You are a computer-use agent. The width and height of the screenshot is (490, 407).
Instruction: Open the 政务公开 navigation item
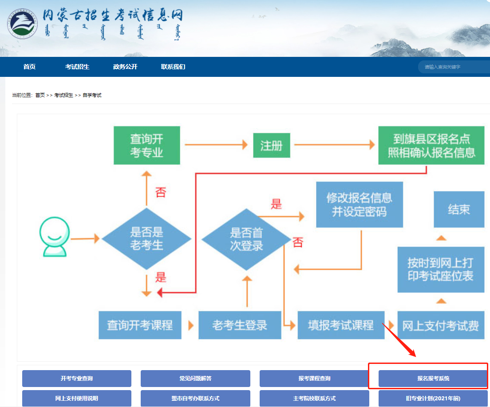[125, 67]
